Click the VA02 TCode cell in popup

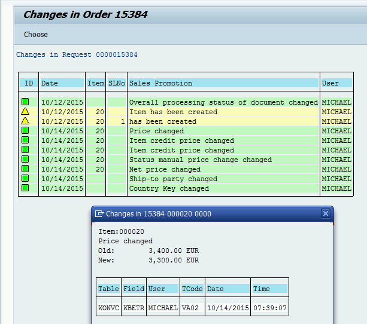tap(190, 308)
